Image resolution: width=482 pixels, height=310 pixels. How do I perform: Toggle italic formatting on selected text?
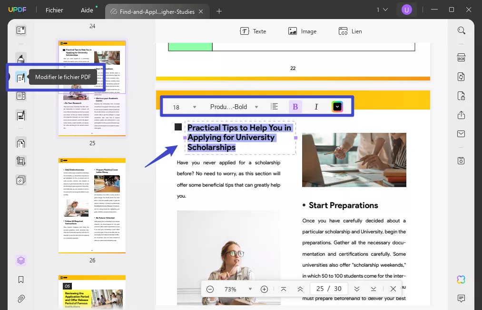(x=316, y=106)
